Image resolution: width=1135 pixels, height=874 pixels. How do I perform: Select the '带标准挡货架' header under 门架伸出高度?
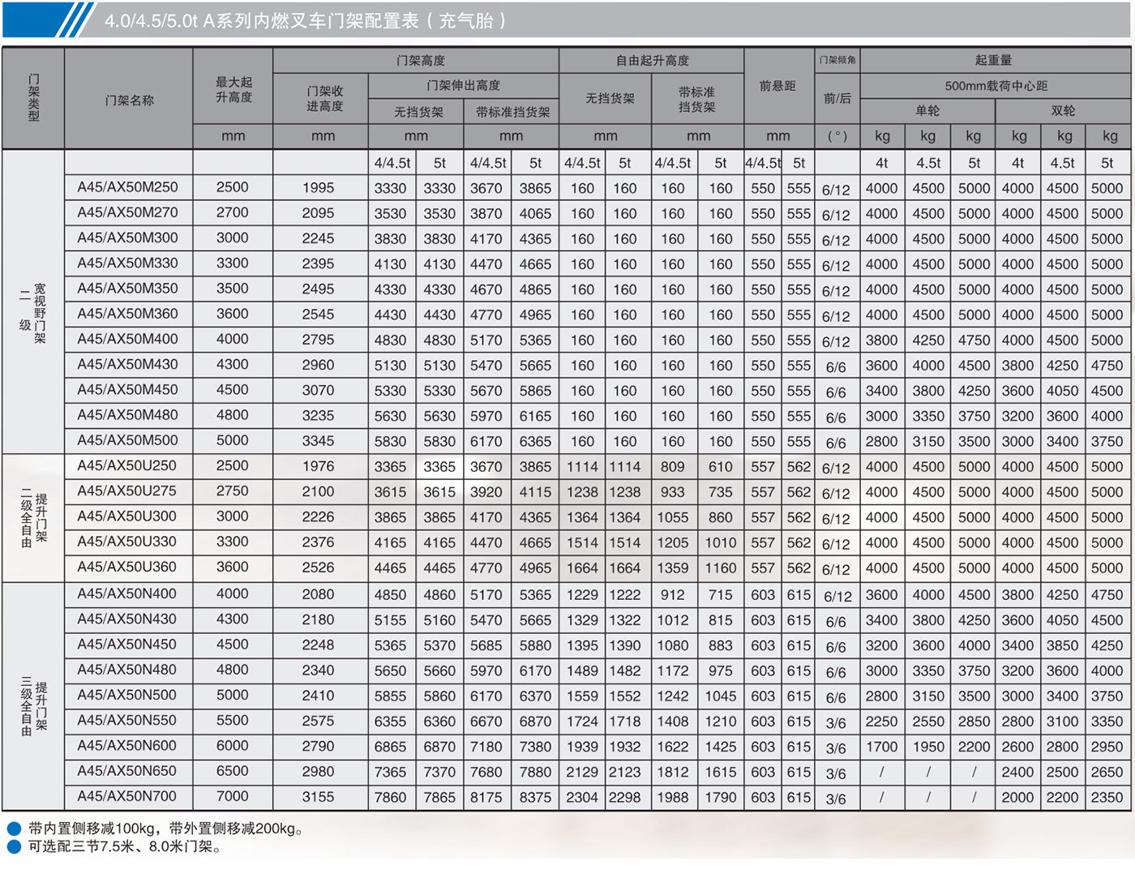click(x=512, y=111)
